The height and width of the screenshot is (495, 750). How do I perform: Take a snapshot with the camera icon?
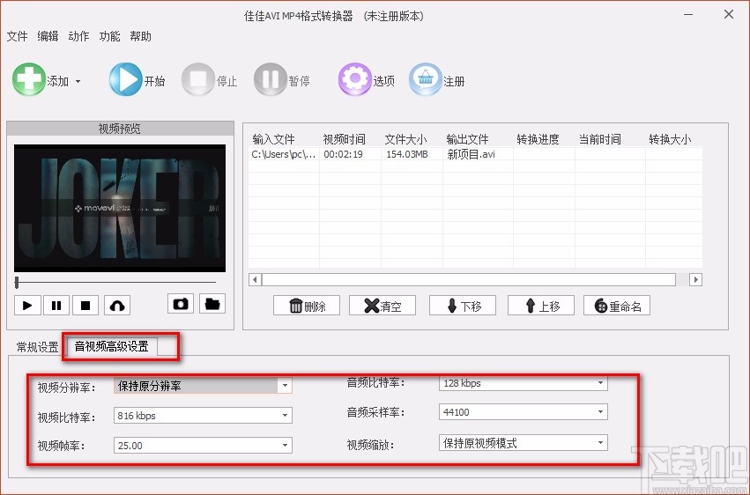point(181,304)
